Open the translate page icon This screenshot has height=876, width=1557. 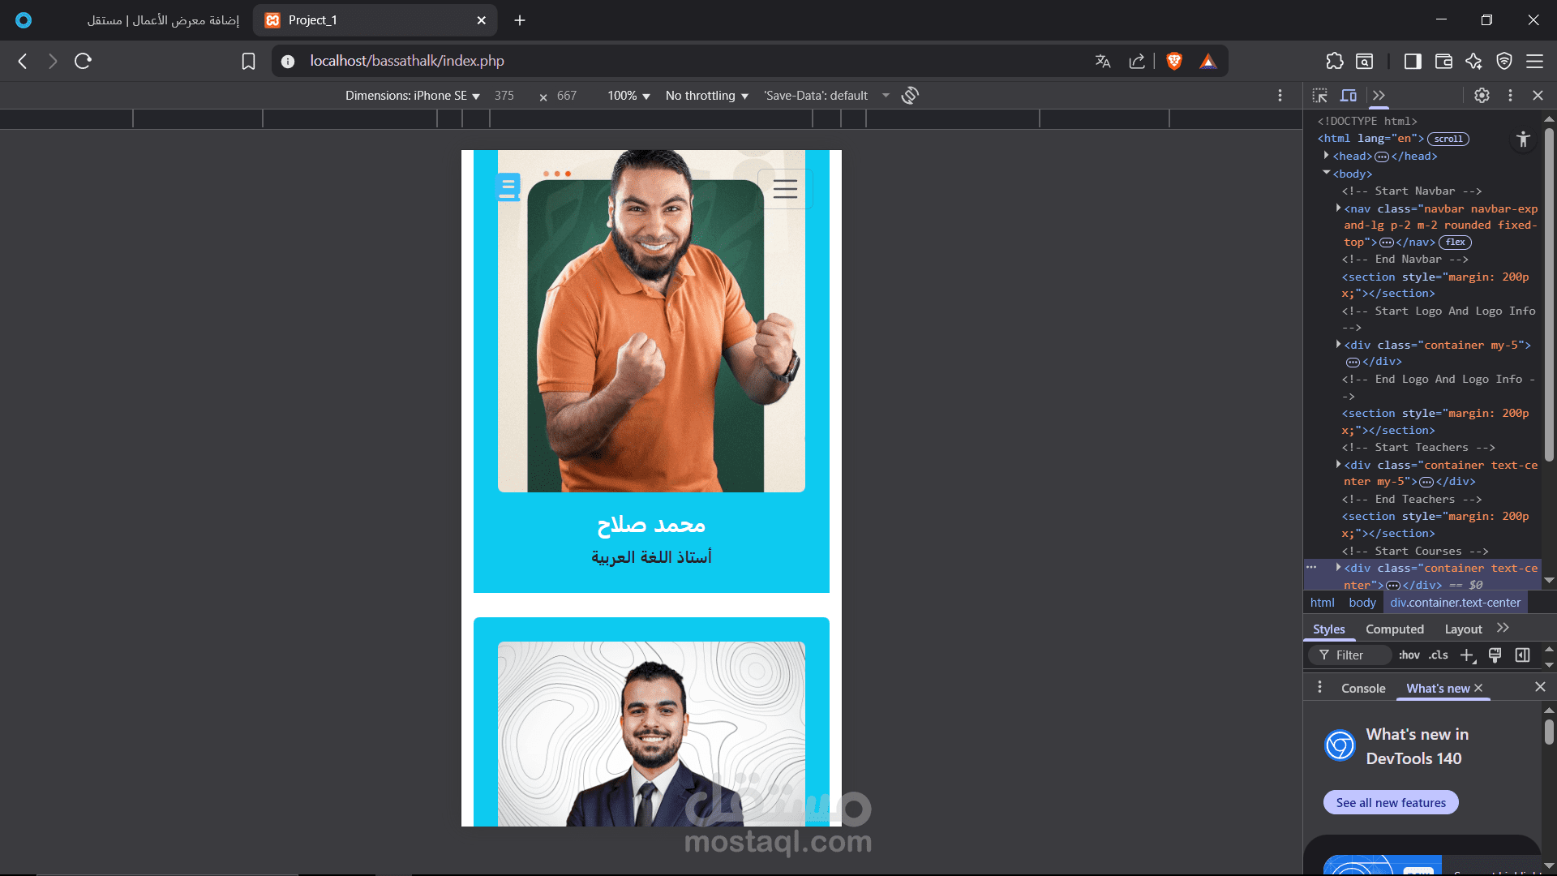click(1103, 61)
